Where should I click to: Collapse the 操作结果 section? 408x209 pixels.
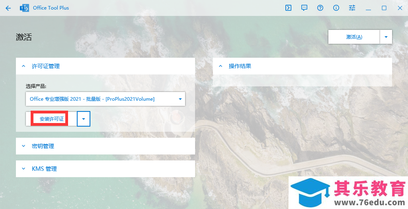(x=303, y=66)
